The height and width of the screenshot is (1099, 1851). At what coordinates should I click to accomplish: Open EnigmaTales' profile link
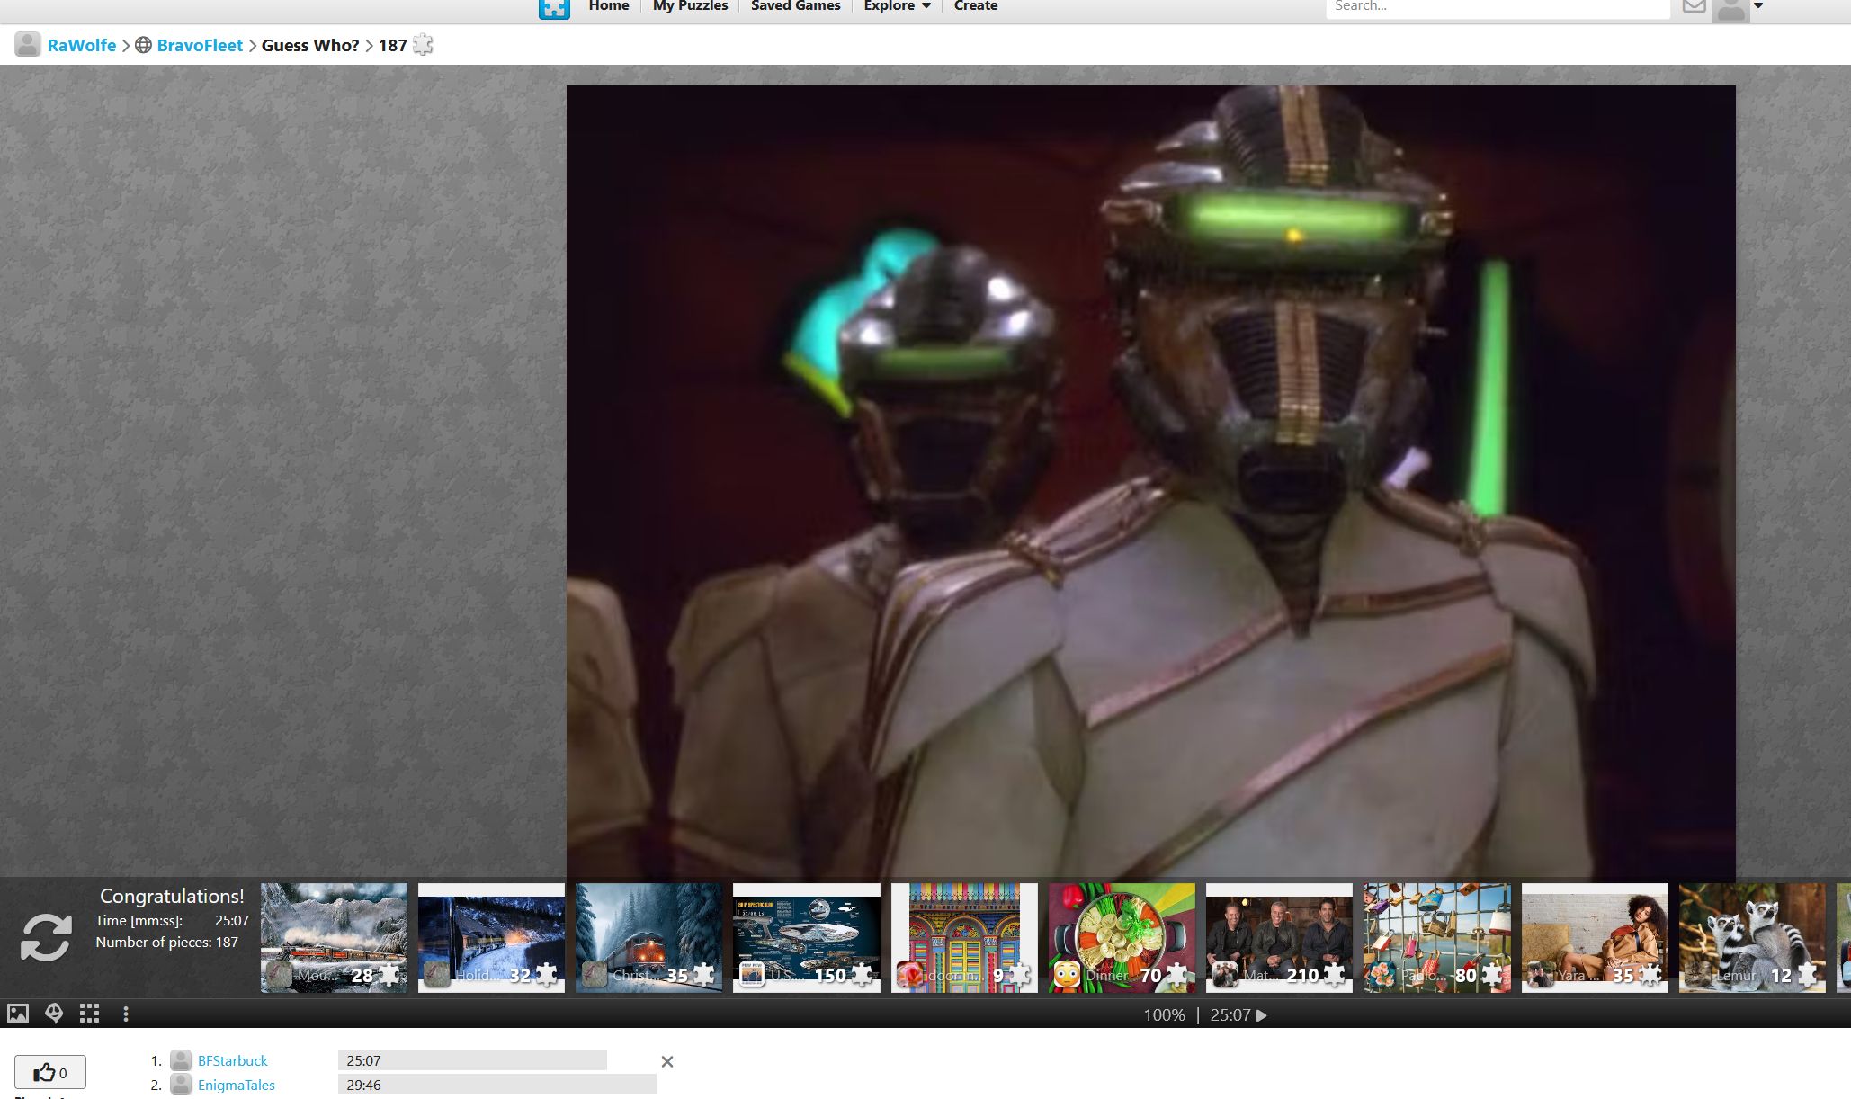(236, 1085)
